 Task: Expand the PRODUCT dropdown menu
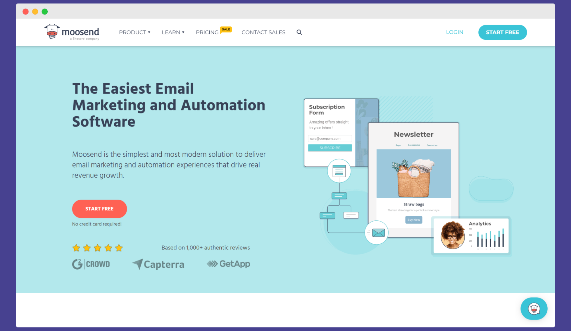[x=134, y=32]
